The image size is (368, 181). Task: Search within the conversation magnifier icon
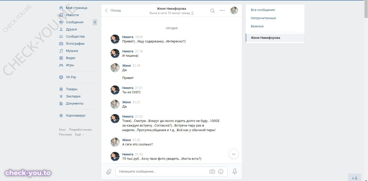point(213,11)
